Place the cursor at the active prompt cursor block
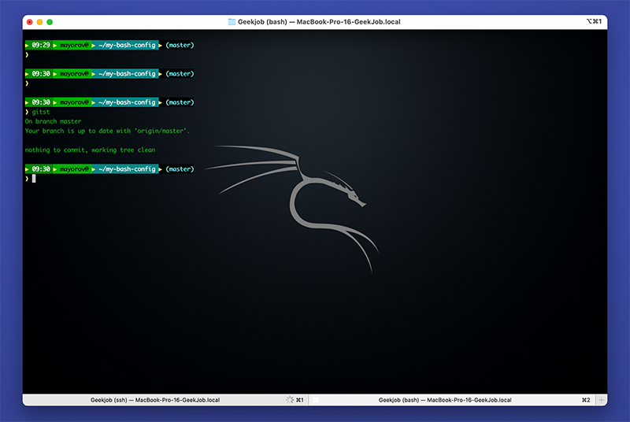The image size is (630, 422). click(x=34, y=179)
